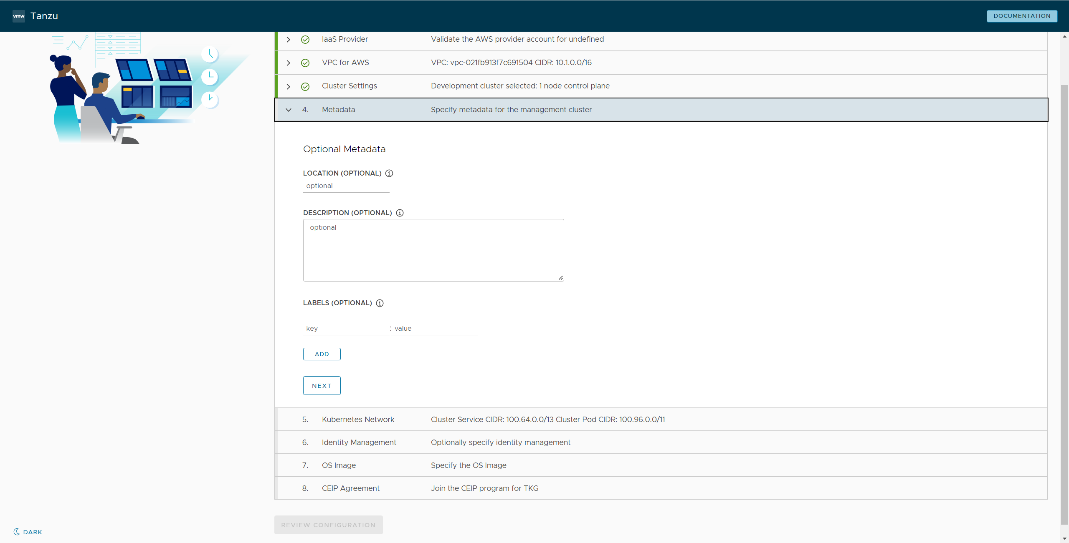Click the Description info icon

(x=400, y=213)
